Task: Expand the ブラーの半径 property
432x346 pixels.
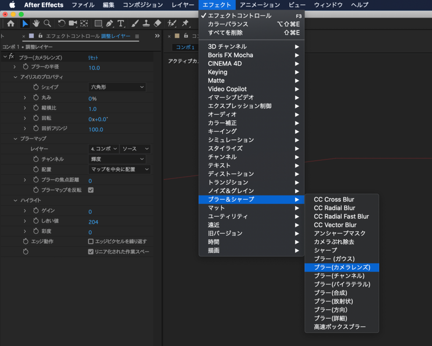Action: point(15,67)
